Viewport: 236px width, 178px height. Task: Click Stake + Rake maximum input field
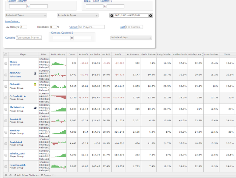115,6
